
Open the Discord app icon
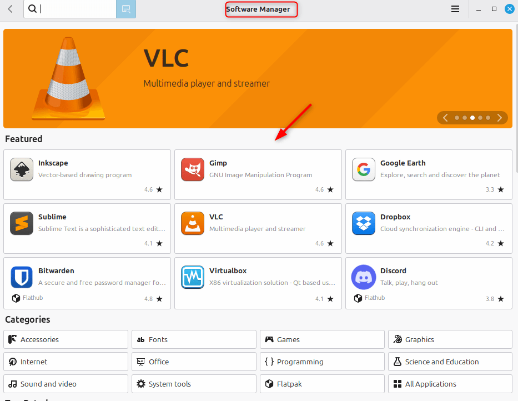pyautogui.click(x=364, y=277)
